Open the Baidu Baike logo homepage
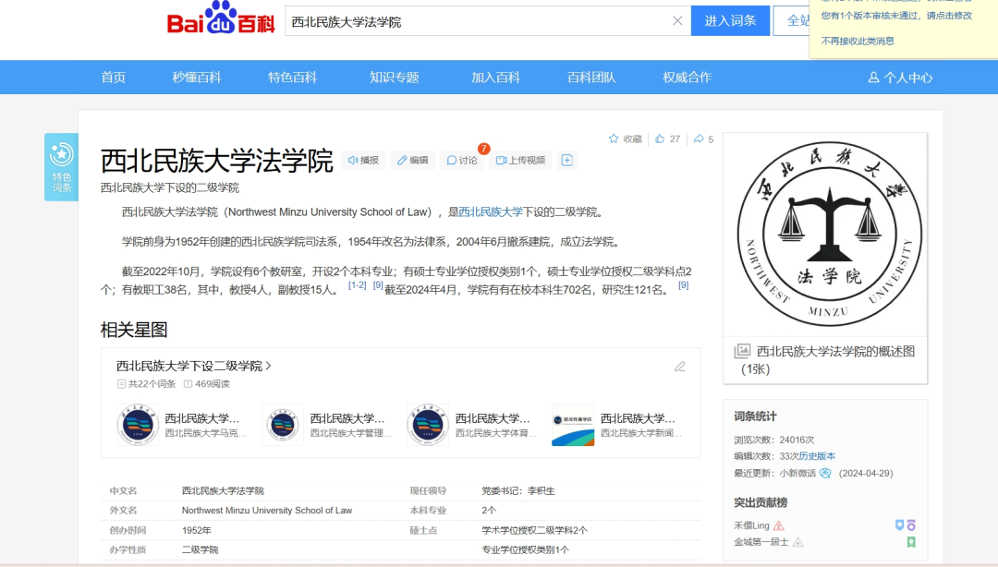The width and height of the screenshot is (998, 567). pyautogui.click(x=220, y=19)
